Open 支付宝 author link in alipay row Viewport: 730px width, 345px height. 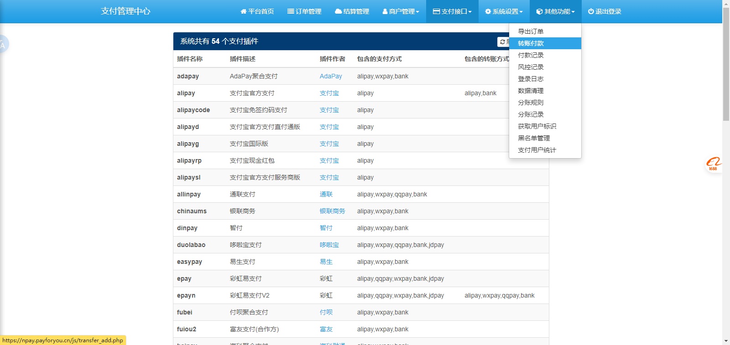329,93
